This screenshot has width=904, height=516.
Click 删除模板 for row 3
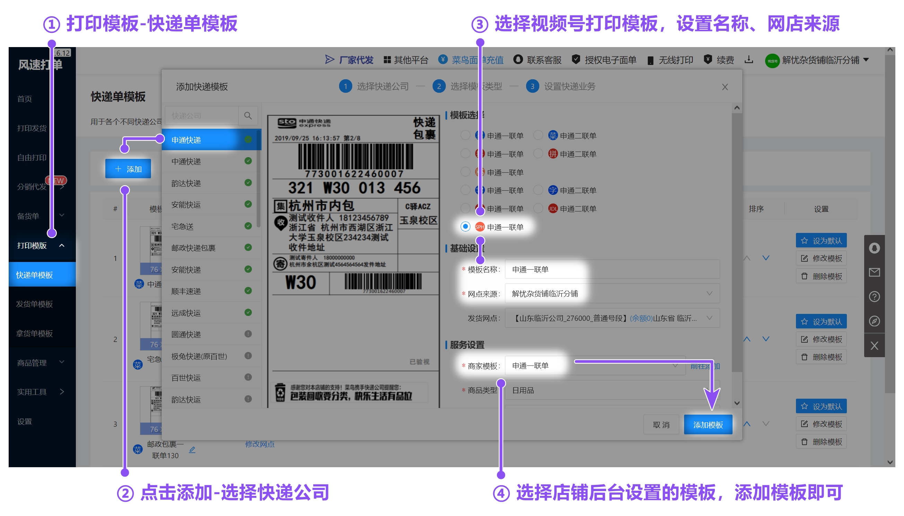tap(821, 442)
